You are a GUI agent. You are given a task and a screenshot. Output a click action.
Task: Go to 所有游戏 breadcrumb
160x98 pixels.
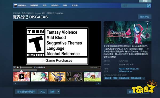click(16, 13)
